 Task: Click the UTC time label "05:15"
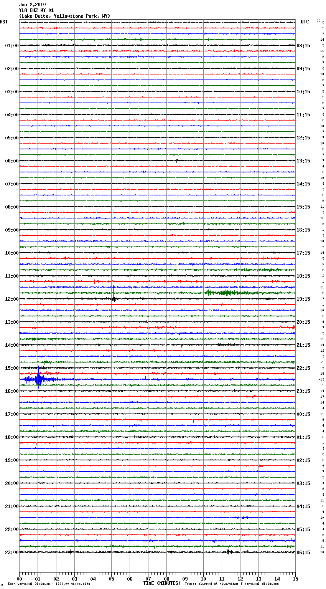point(303,529)
